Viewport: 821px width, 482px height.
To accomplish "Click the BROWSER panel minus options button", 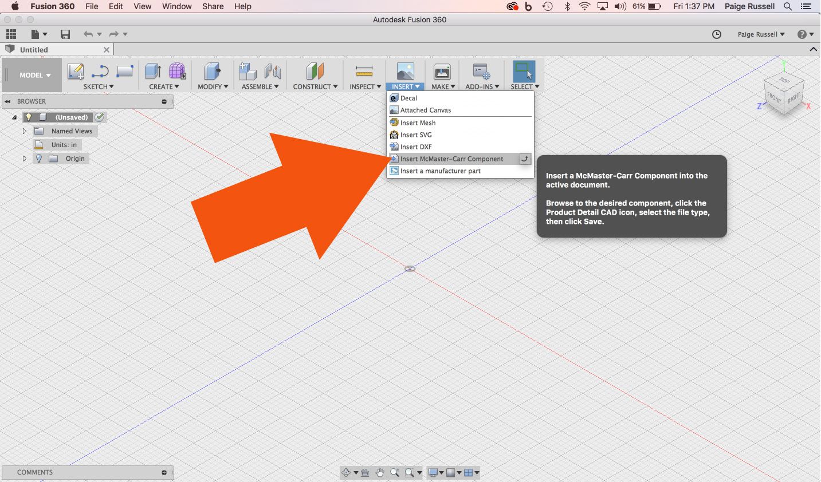I will click(x=164, y=102).
